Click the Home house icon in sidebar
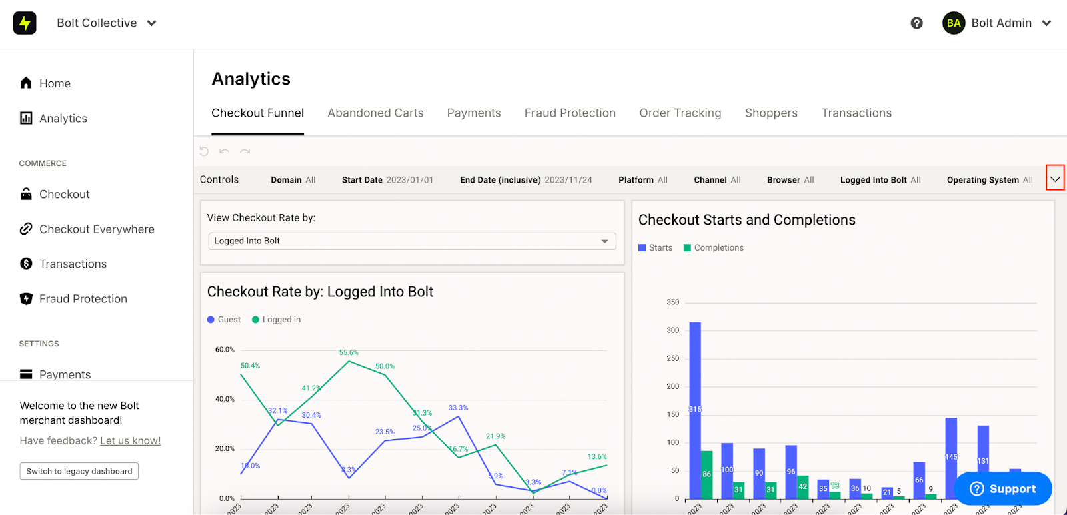 26,83
